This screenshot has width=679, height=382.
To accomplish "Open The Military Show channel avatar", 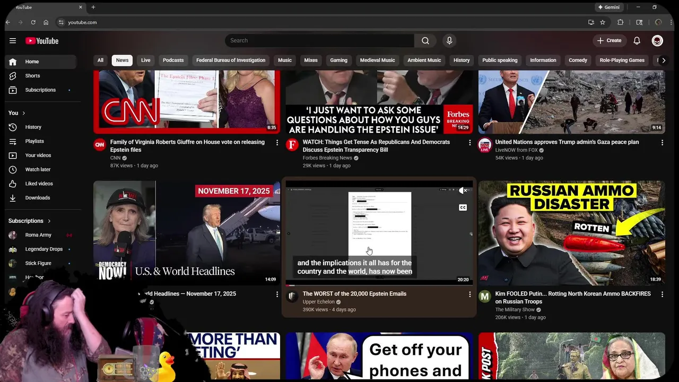I will coord(485,297).
